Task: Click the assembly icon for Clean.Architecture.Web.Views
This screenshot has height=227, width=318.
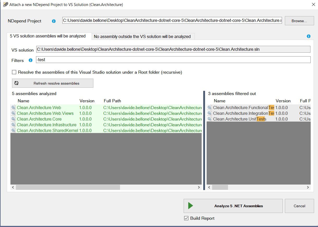Action: click(x=13, y=113)
